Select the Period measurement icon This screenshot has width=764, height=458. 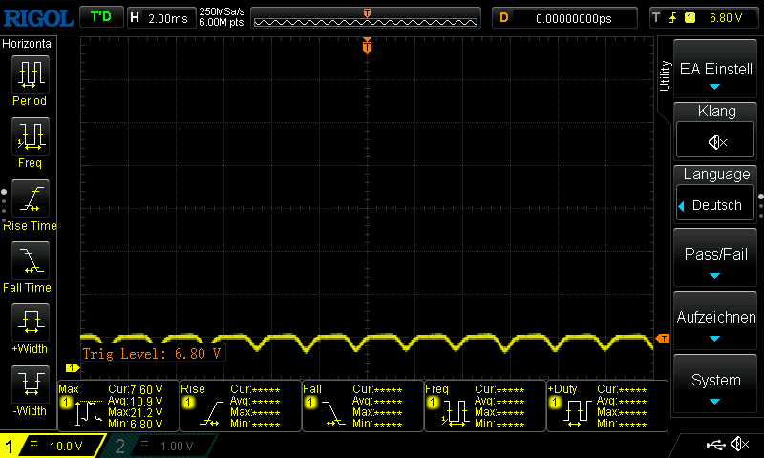(x=30, y=73)
